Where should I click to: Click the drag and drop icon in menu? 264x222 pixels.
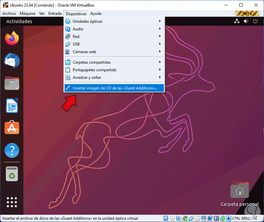tap(68, 78)
